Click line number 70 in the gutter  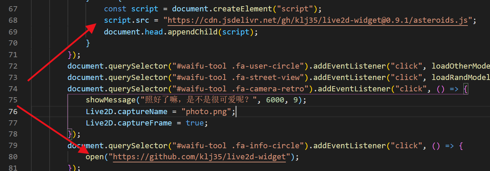pyautogui.click(x=13, y=43)
